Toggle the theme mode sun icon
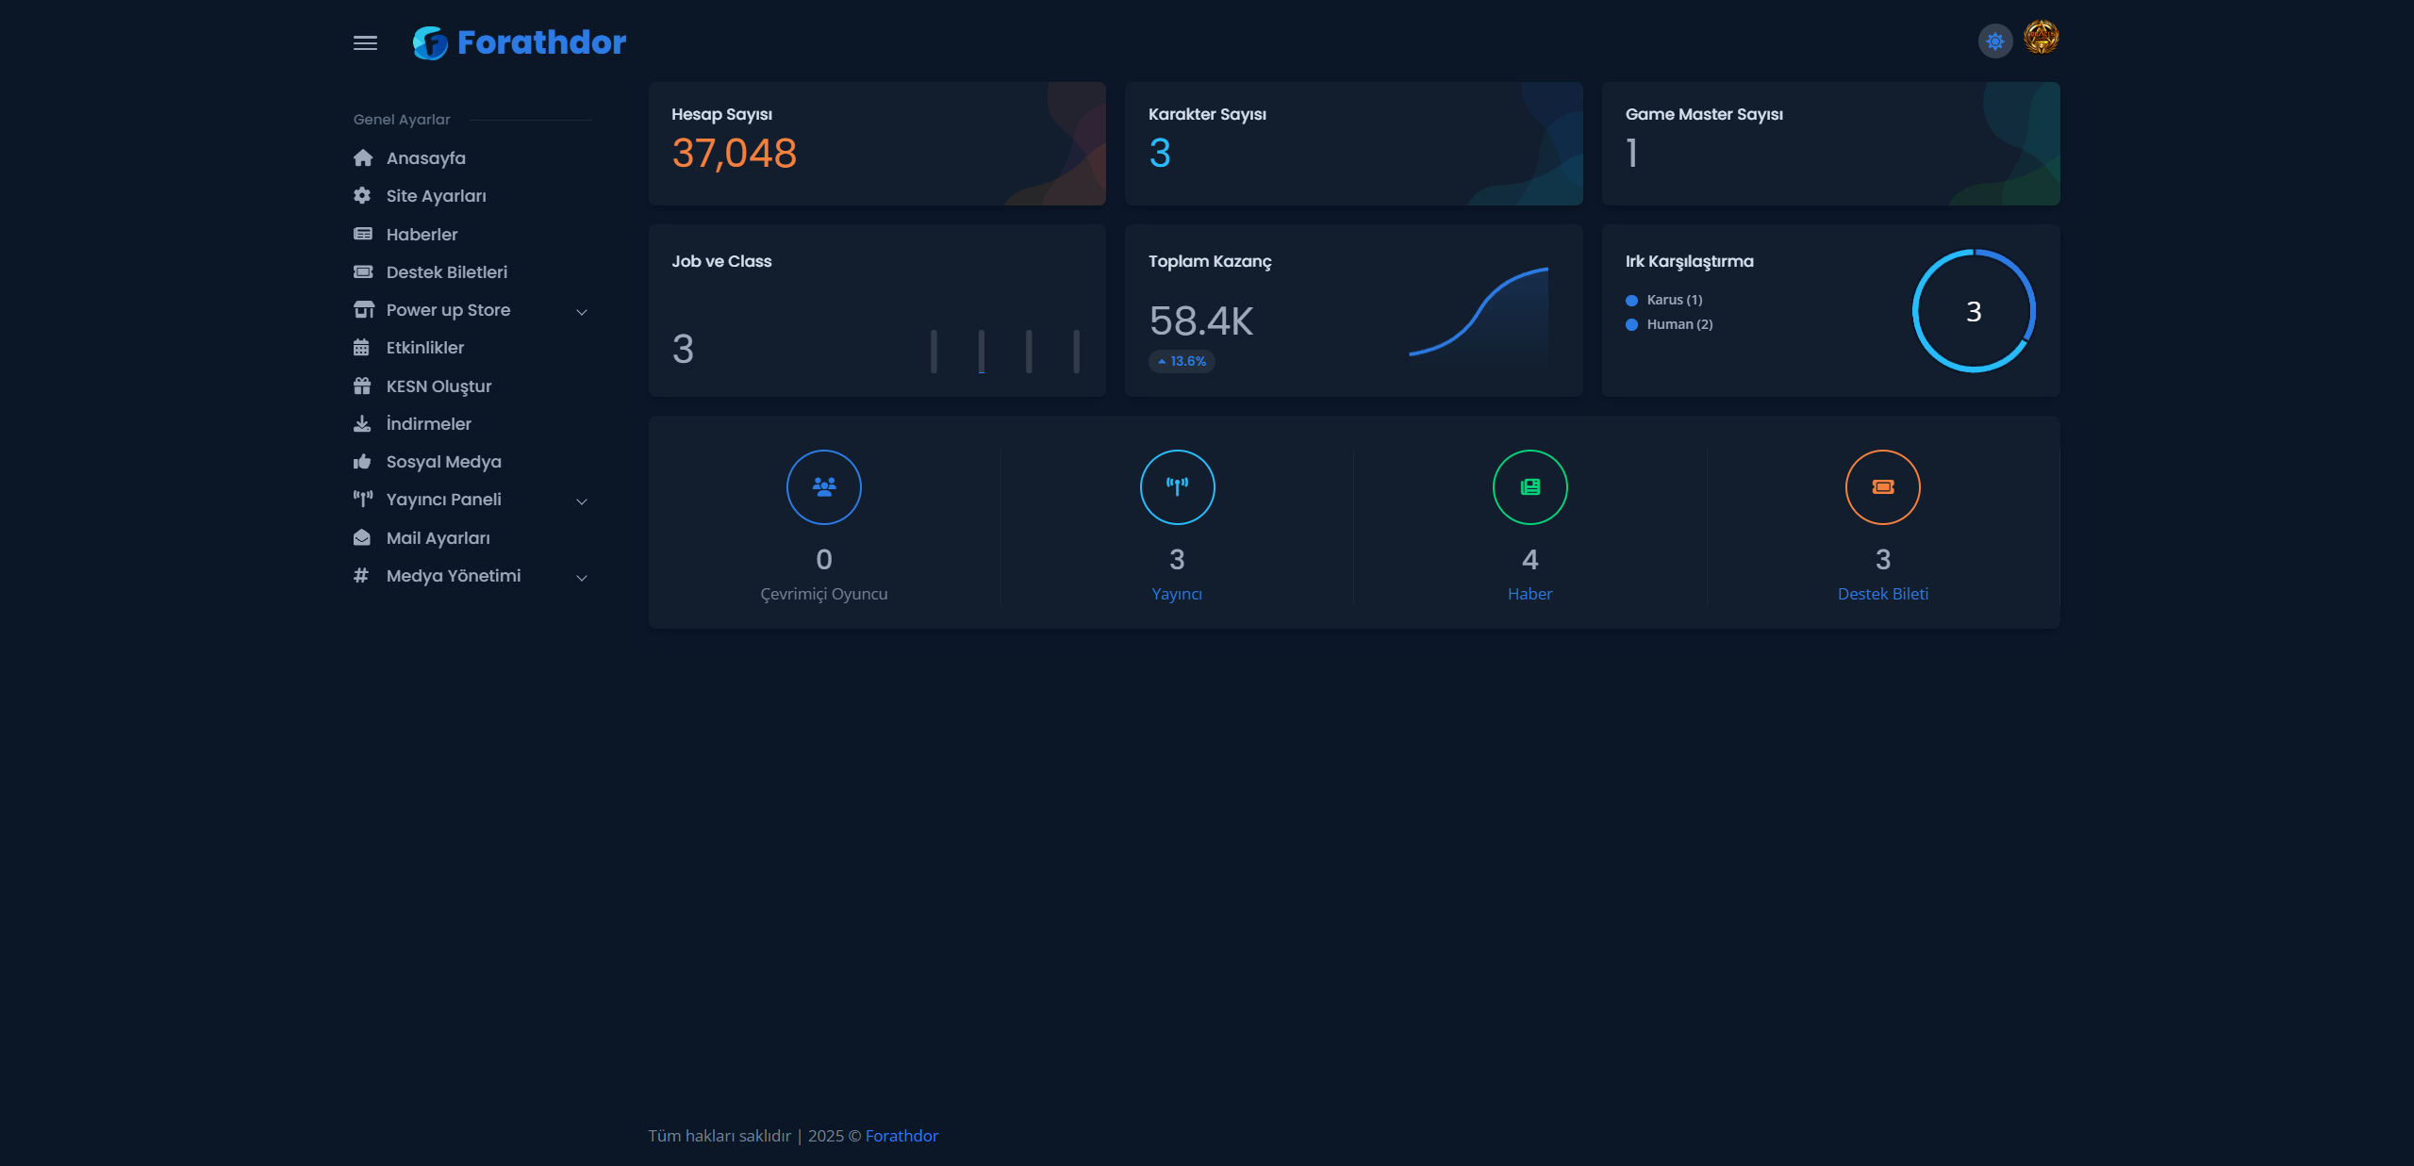Image resolution: width=2414 pixels, height=1166 pixels. pyautogui.click(x=1994, y=41)
